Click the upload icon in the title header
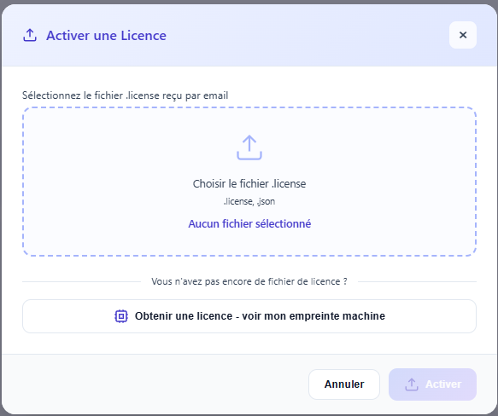The width and height of the screenshot is (498, 416). 30,35
